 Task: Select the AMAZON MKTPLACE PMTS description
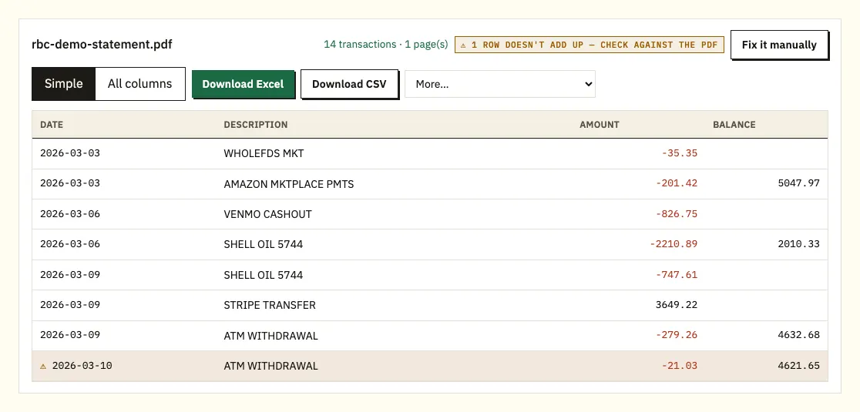[x=288, y=184]
